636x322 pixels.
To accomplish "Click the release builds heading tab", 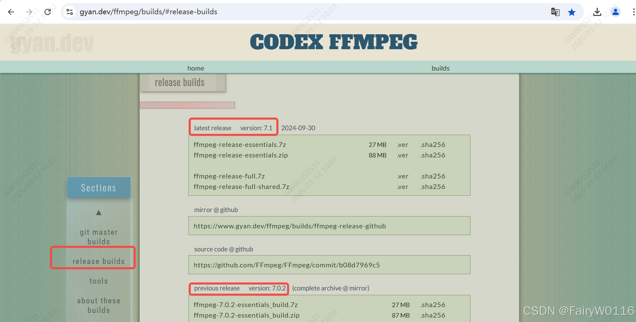I will point(182,82).
